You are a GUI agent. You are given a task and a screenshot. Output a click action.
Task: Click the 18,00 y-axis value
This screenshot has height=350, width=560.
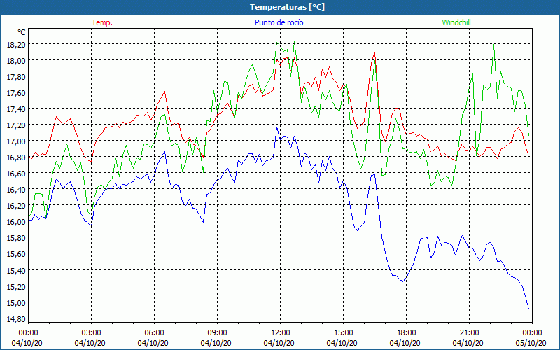pos(16,60)
